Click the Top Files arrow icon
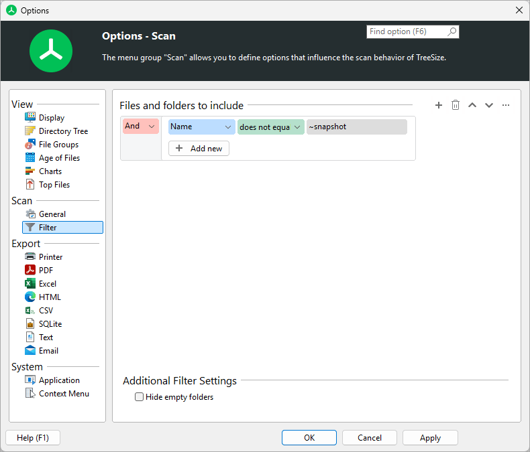Image resolution: width=530 pixels, height=452 pixels. pos(30,185)
